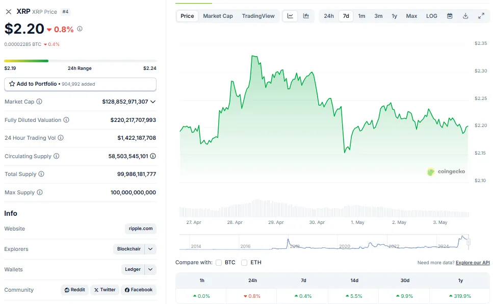The width and height of the screenshot is (493, 304).
Task: Click the #4 rank badge
Action: [x=65, y=12]
